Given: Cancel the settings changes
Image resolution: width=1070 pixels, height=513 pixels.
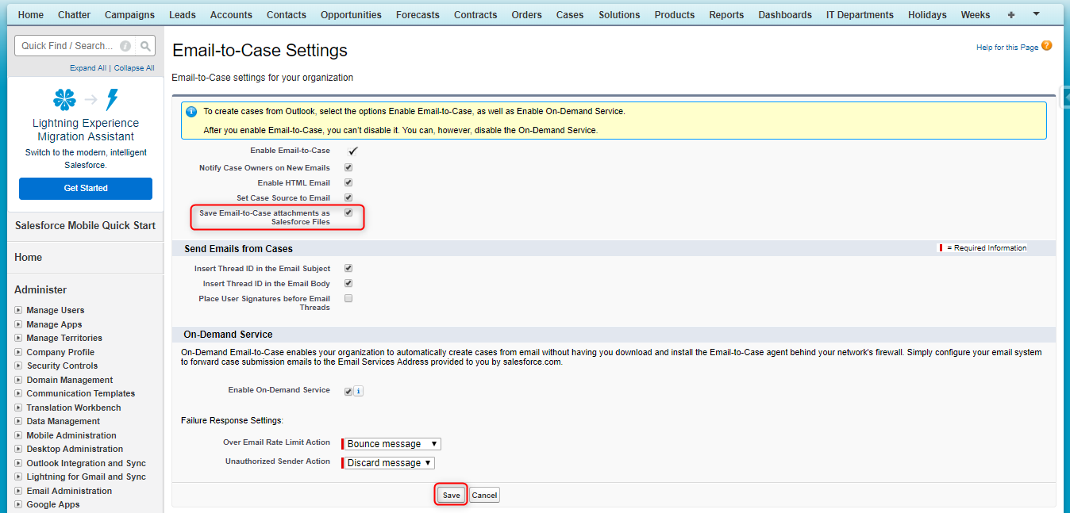Looking at the screenshot, I should pos(484,495).
